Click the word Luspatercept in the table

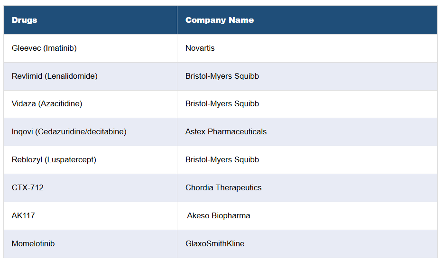click(x=70, y=159)
